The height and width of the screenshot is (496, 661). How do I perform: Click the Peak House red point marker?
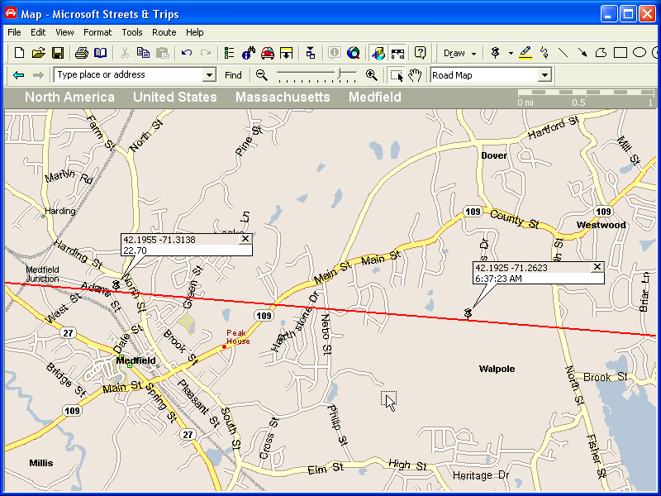pyautogui.click(x=224, y=346)
